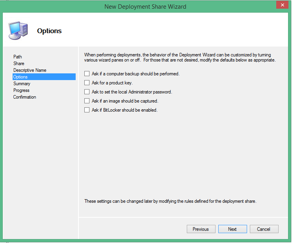292x243 pixels.
Task: Click Next to continue the wizard
Action: [232, 229]
